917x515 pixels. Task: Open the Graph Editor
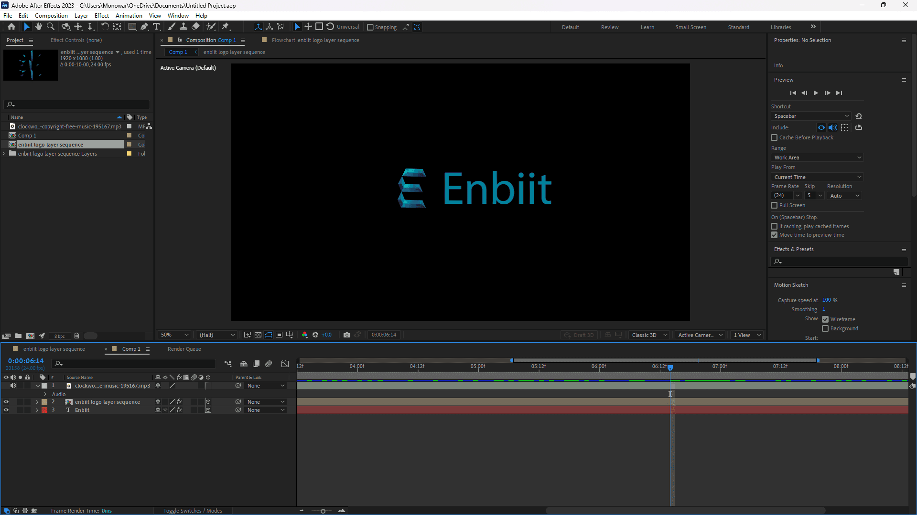tap(285, 364)
